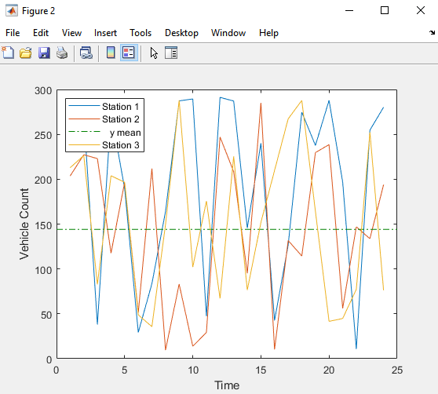Click the 10 x-axis tick label

(193, 370)
